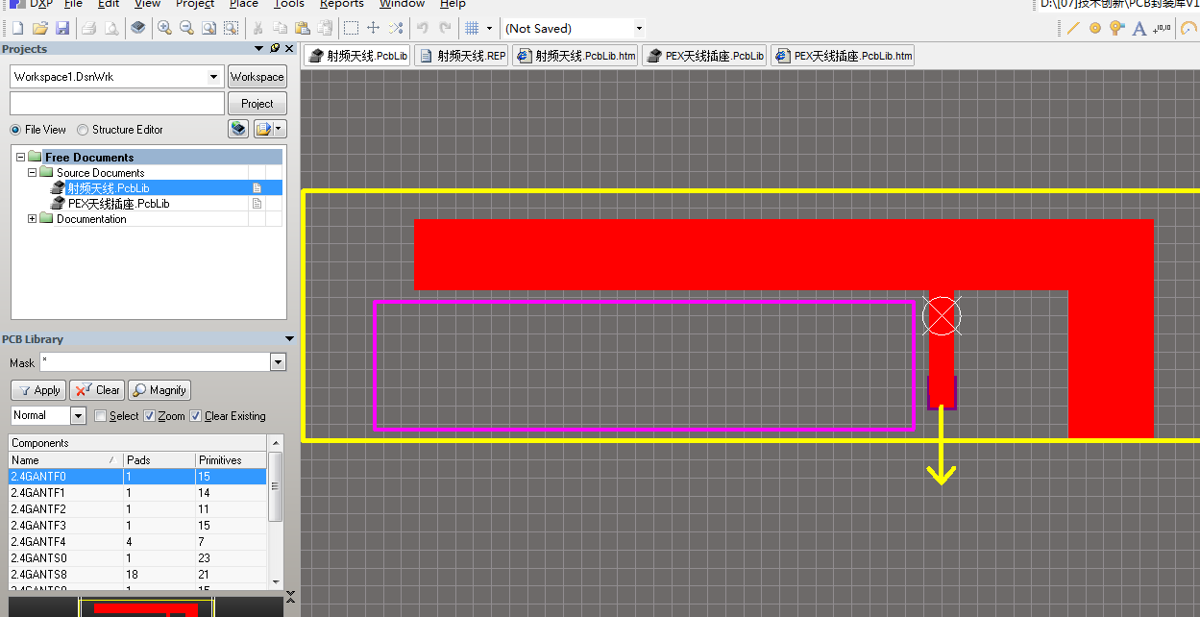Click the Clear mask button

pos(96,390)
